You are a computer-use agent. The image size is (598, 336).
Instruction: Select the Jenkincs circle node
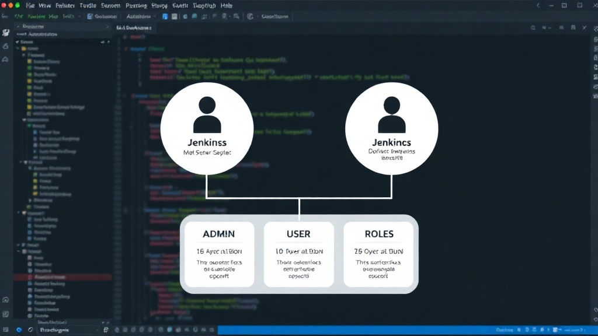click(392, 129)
